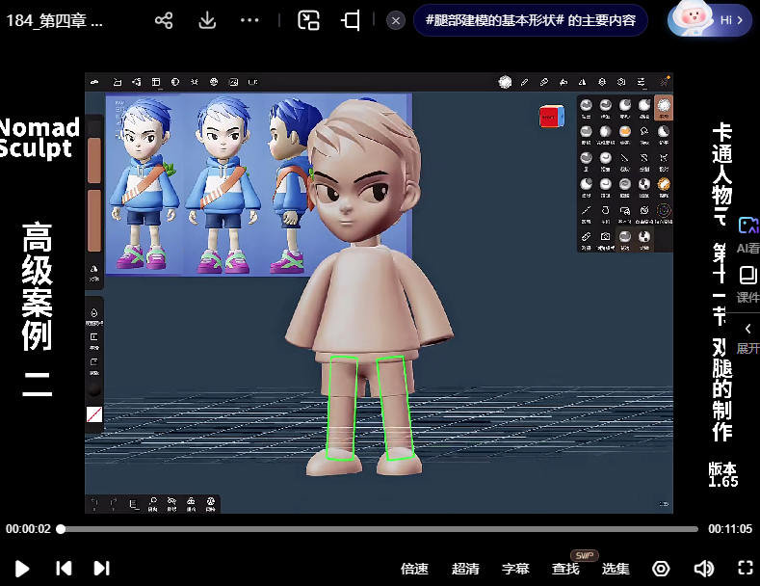Open the 选集 episode list
Screen dimensions: 760x586
[616, 569]
